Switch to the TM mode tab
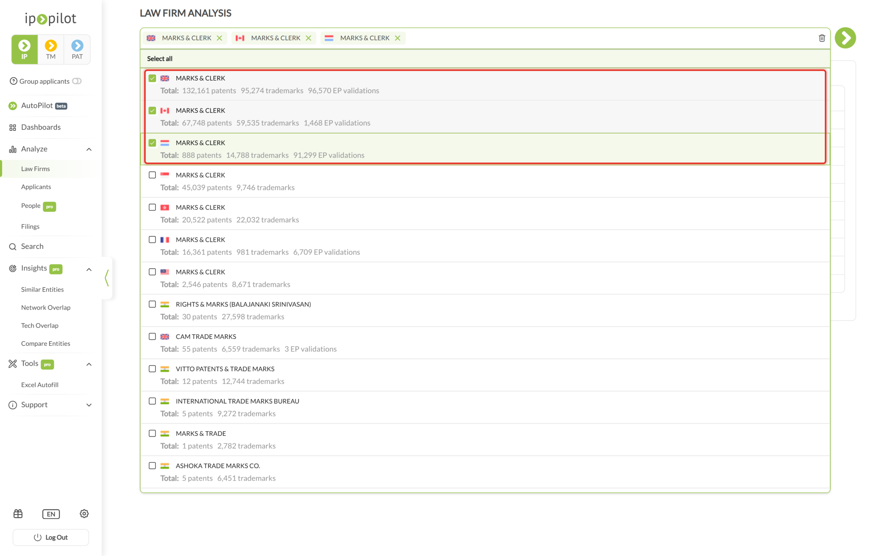Screen dimensions: 890x556 point(51,50)
